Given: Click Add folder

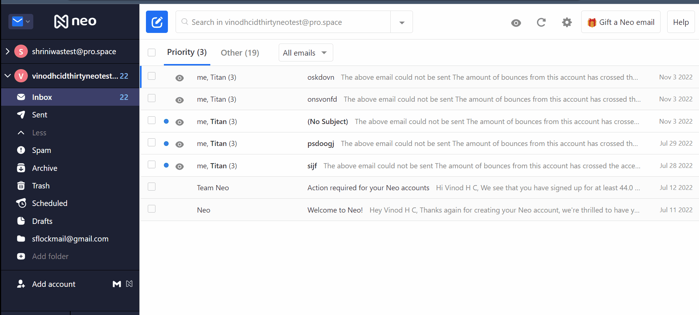Looking at the screenshot, I should pyautogui.click(x=50, y=256).
